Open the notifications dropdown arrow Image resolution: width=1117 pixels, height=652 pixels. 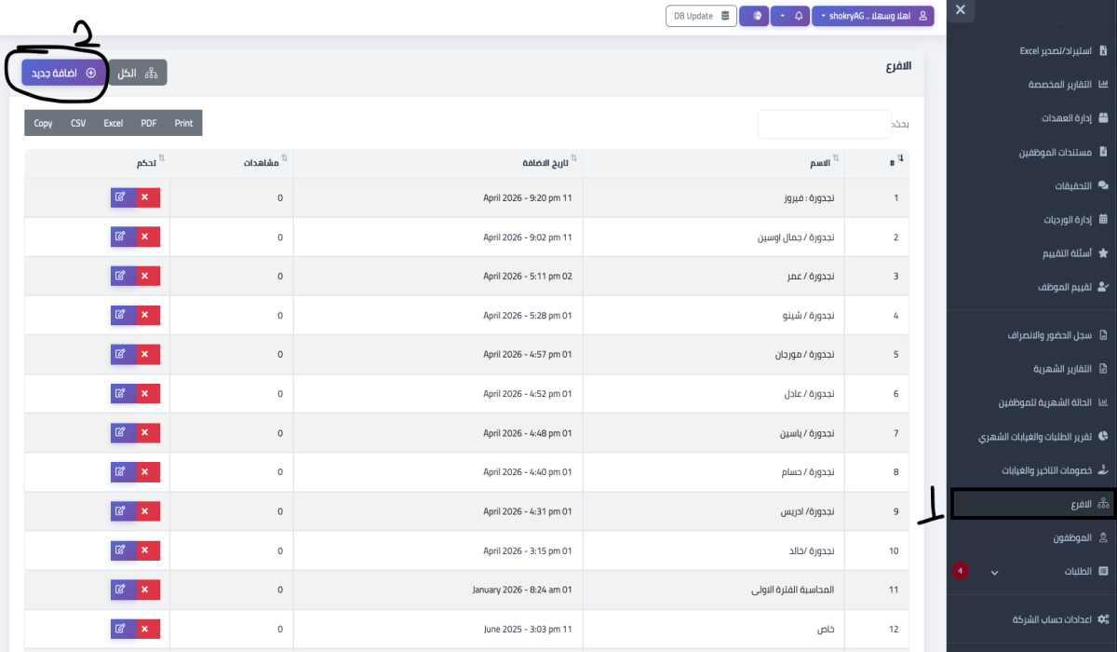click(x=782, y=16)
